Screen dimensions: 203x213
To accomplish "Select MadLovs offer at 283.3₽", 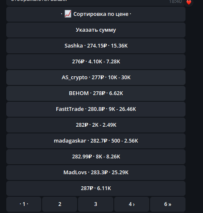I will [x=96, y=173].
